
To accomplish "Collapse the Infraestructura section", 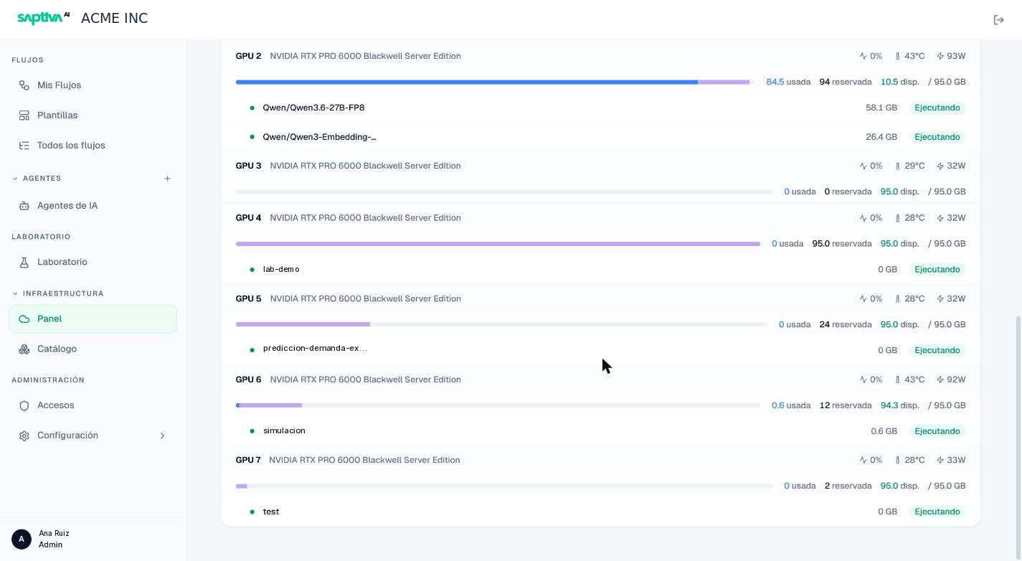I will (x=15, y=294).
